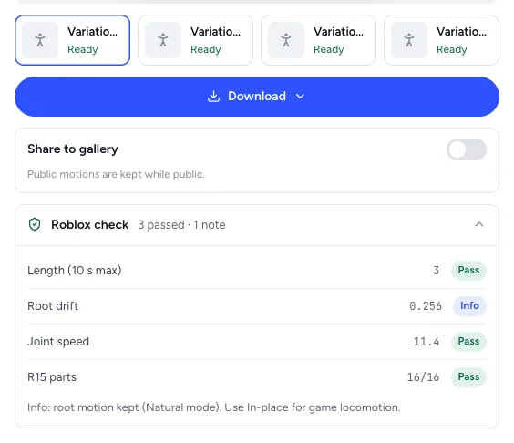Click the 'Joint speed' label
Viewport: 514px width, 443px height.
[58, 342]
